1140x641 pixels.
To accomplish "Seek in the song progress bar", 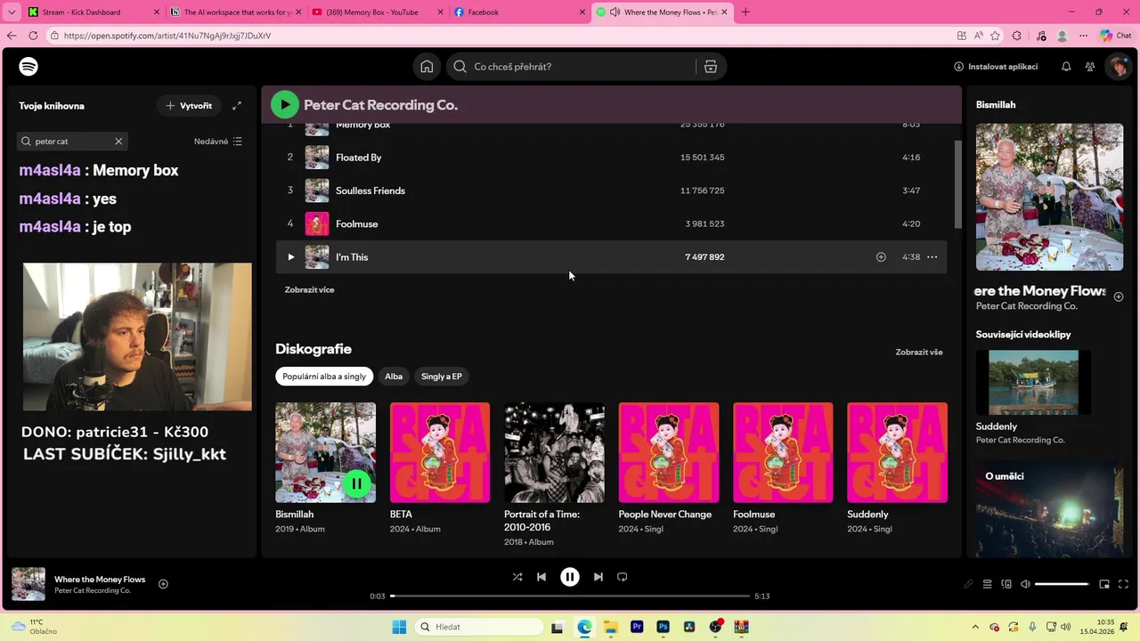I will click(x=570, y=596).
